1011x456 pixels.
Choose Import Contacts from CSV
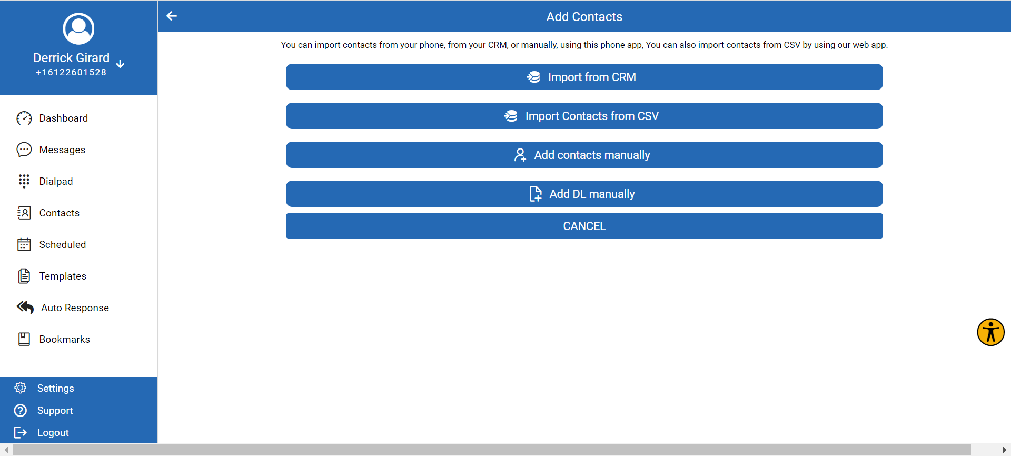(x=584, y=116)
